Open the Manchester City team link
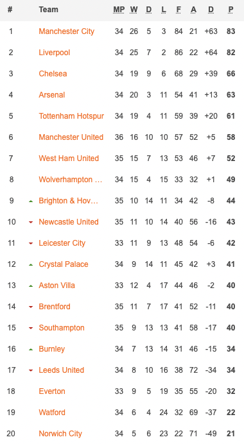This screenshot has height=444, width=244. click(67, 31)
